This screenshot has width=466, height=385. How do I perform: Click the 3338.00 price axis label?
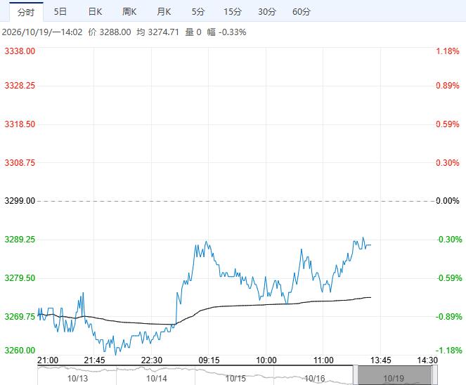pyautogui.click(x=20, y=51)
